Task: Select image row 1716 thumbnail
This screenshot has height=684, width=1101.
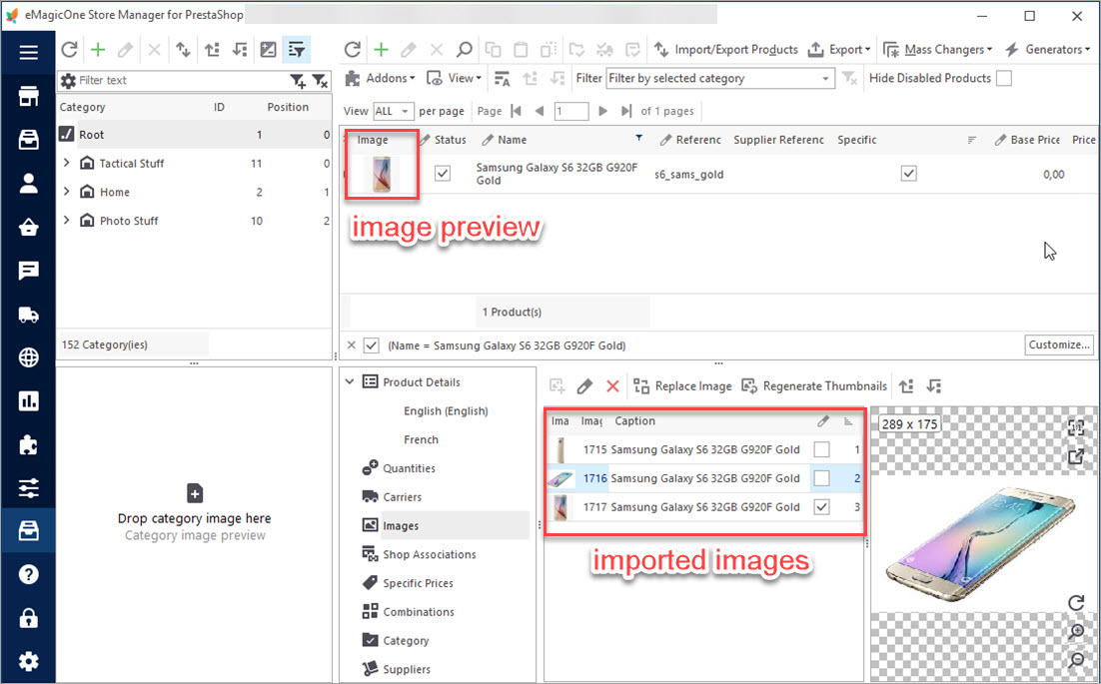Action: click(x=560, y=478)
